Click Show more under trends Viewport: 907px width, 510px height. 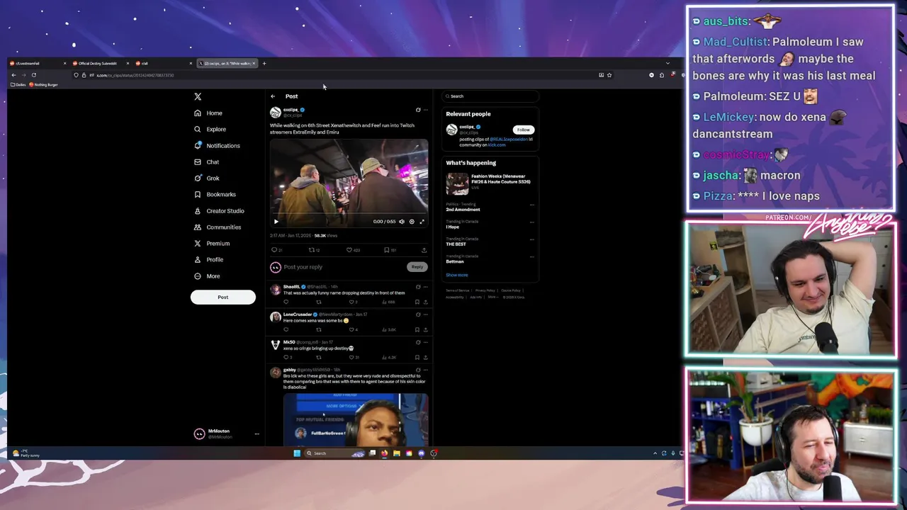point(457,275)
